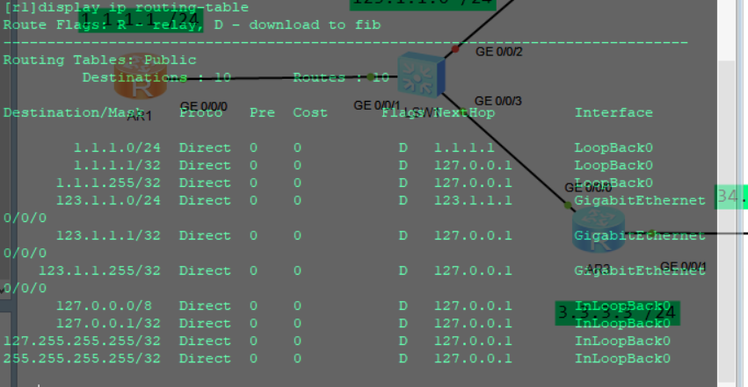Select the AR2 router icon
Screen dimensions: 748x387
coord(599,231)
